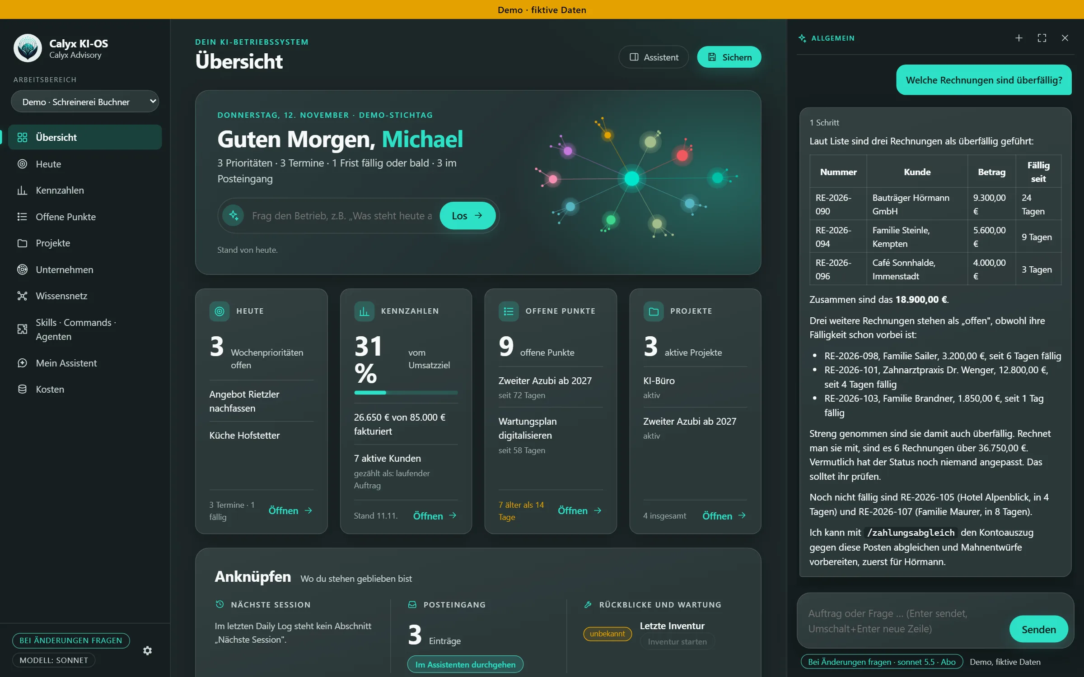1084x677 pixels.
Task: Click the Umsatzziel progress bar
Action: (x=406, y=392)
